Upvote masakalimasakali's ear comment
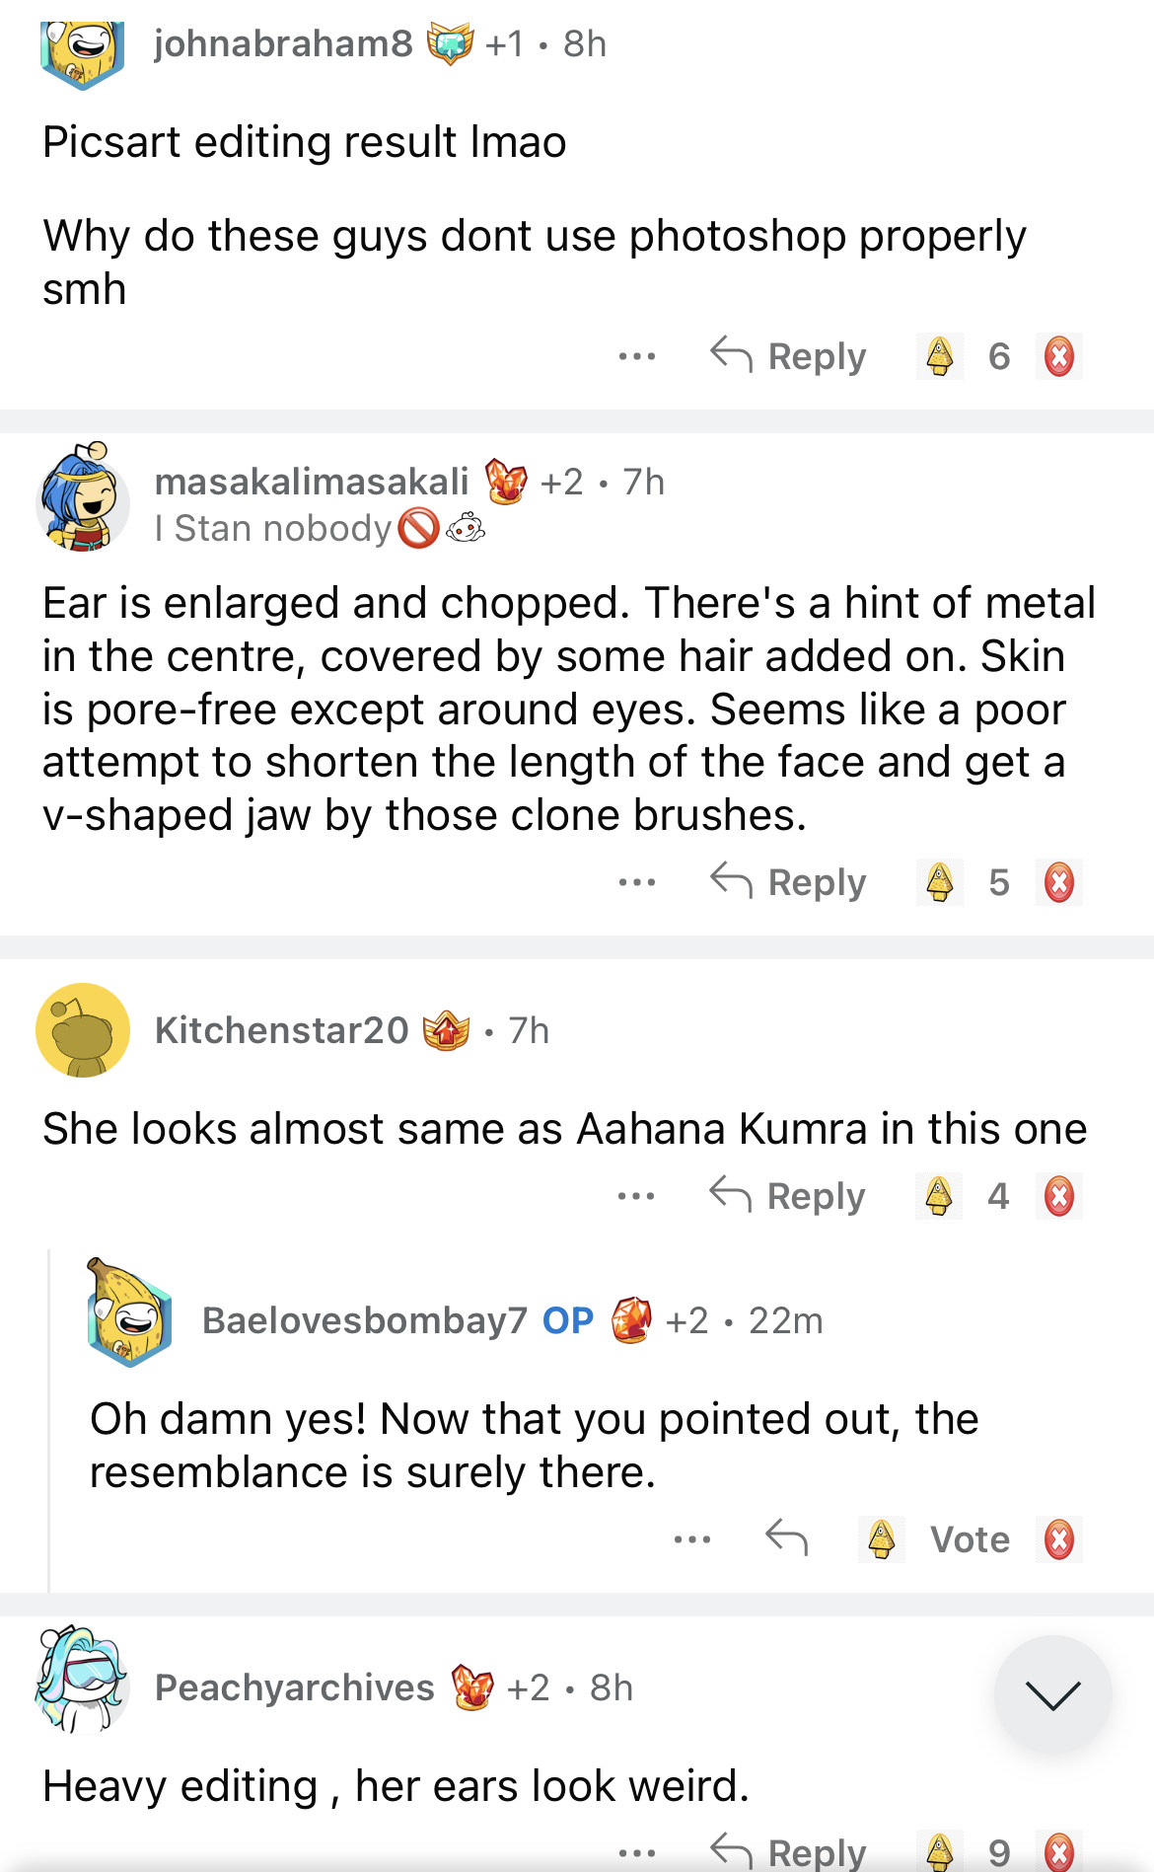1154x1872 pixels. (940, 882)
